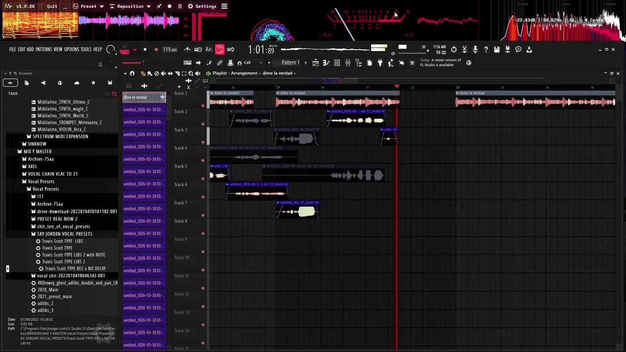Toggle the playlist magnet snap icon
The height and width of the screenshot is (352, 626).
[132, 73]
